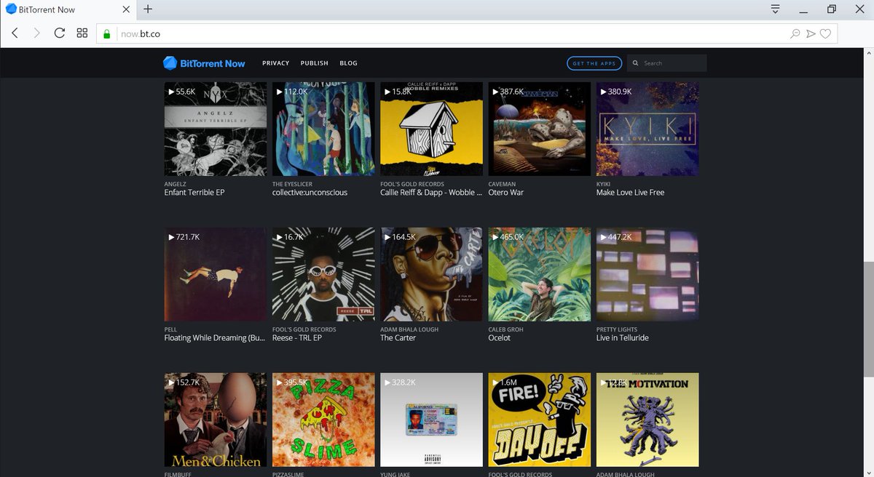Click the PRETTY LIGHTS artist label
874x477 pixels.
(x=618, y=329)
